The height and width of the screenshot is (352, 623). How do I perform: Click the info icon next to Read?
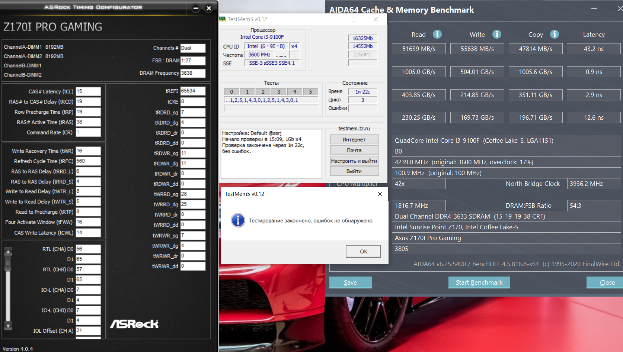click(x=437, y=34)
